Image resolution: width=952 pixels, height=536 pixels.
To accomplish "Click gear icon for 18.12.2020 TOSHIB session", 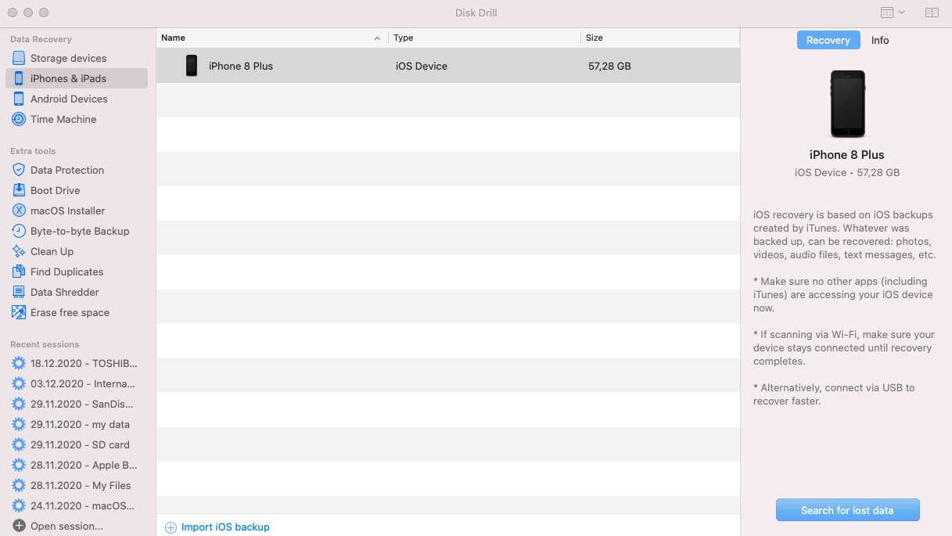I will point(19,363).
